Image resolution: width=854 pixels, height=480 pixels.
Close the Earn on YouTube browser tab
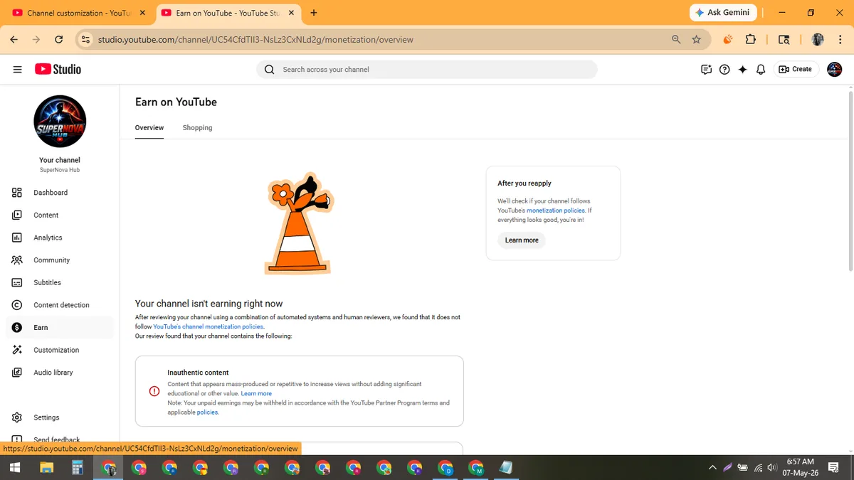coord(291,13)
